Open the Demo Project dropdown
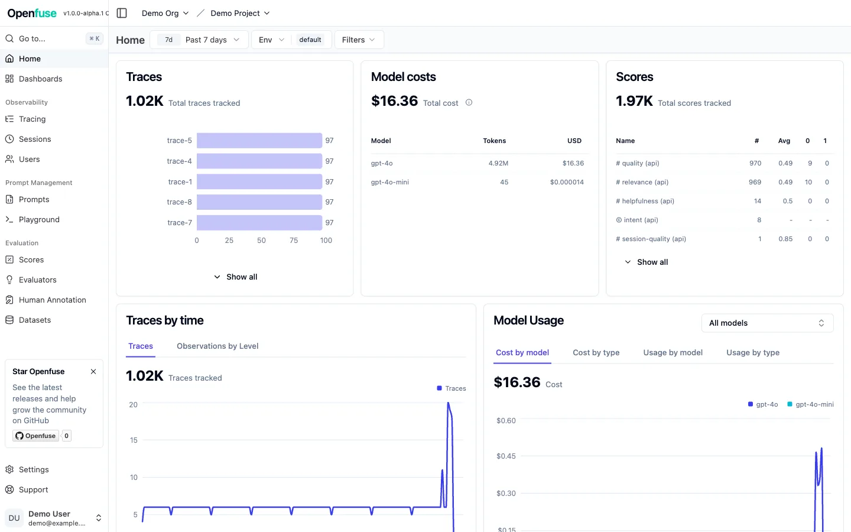The width and height of the screenshot is (851, 532). pyautogui.click(x=240, y=13)
